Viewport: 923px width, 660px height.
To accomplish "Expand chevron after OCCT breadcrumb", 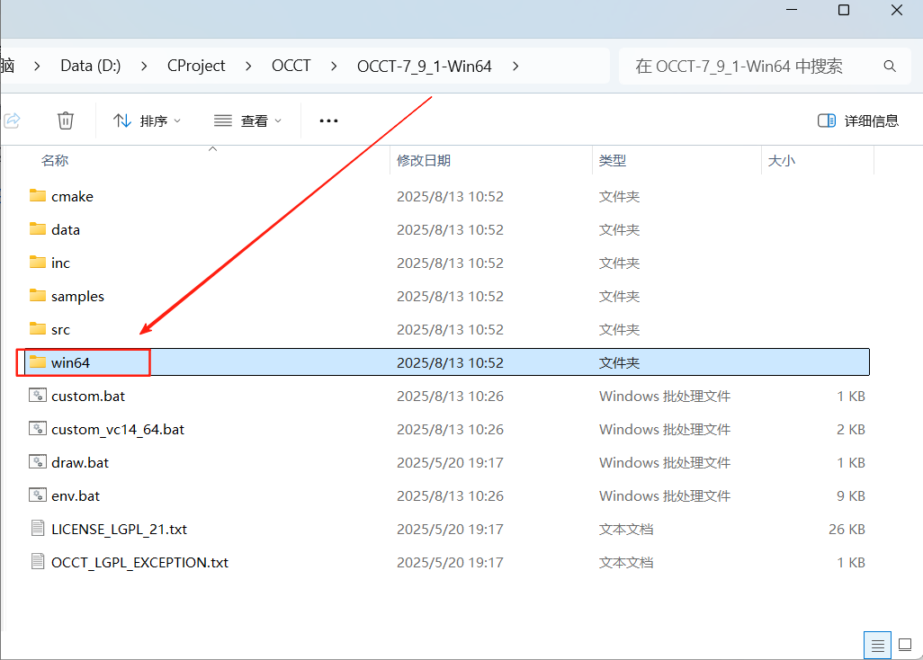I will (334, 67).
